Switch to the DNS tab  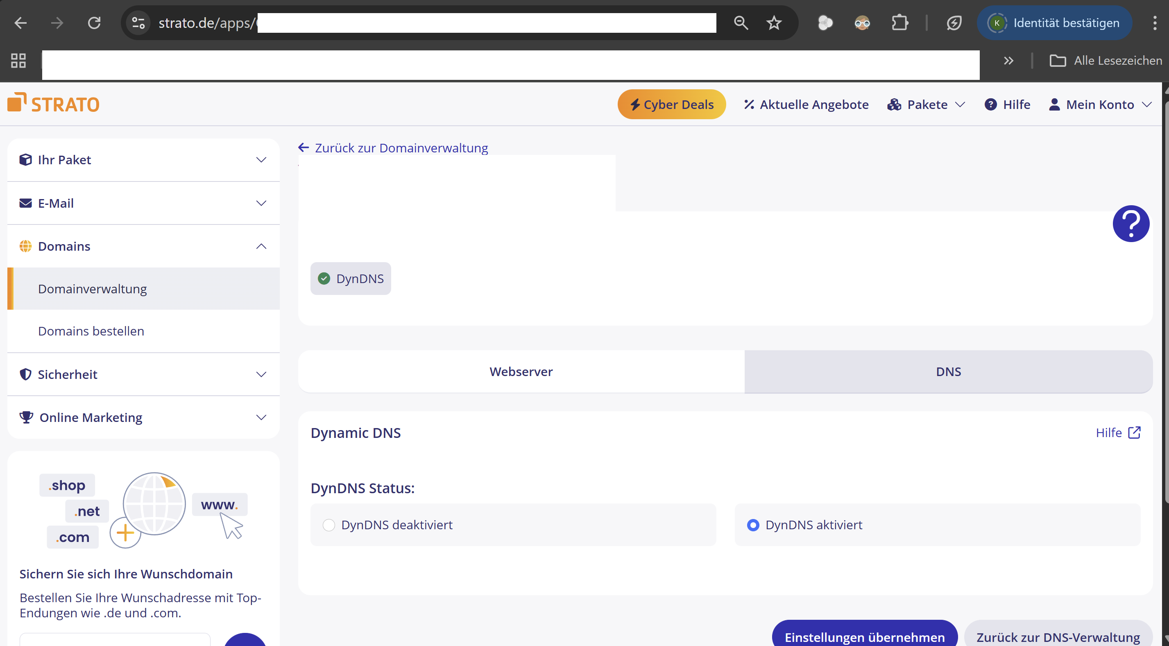click(x=948, y=372)
